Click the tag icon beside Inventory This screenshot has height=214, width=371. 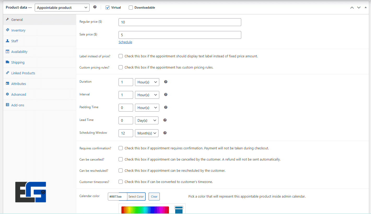tap(8, 30)
